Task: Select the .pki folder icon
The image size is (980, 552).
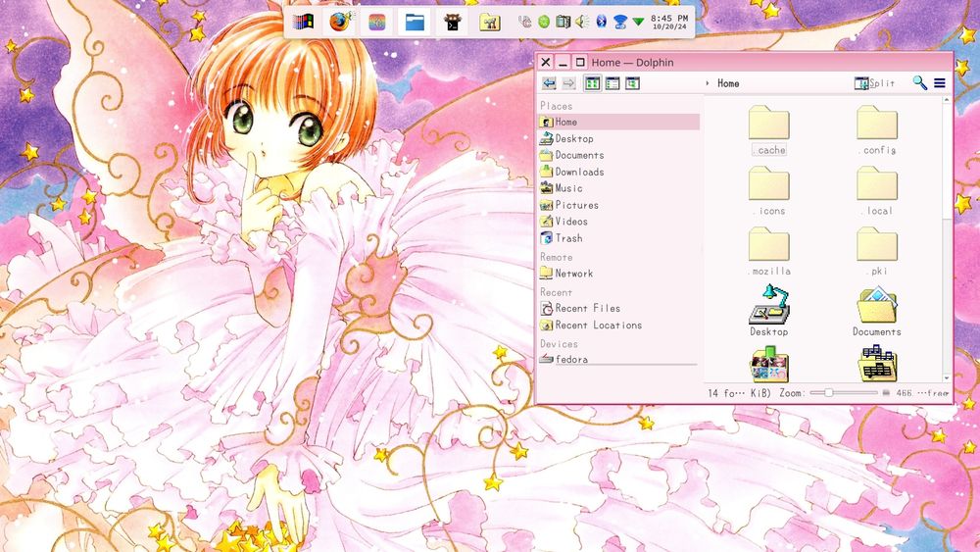Action: (x=877, y=244)
